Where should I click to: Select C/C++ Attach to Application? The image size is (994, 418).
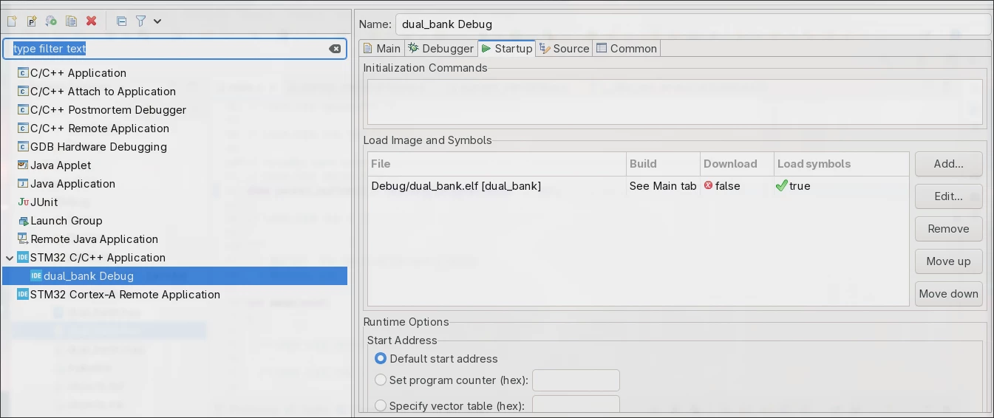[96, 92]
